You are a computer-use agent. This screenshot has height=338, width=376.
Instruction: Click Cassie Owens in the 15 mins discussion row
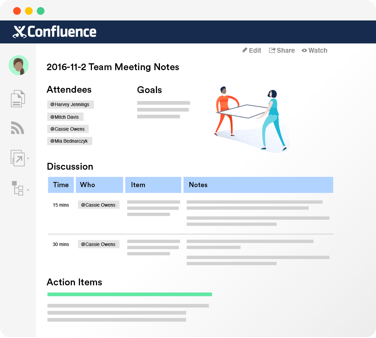tap(98, 205)
